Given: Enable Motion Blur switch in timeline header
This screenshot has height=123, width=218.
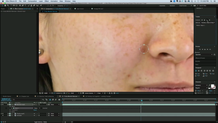Looking at the screenshot, I should 56,99.
